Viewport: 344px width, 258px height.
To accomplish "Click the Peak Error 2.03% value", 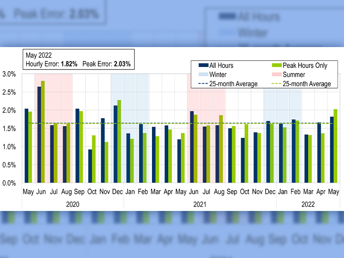I will 122,64.
